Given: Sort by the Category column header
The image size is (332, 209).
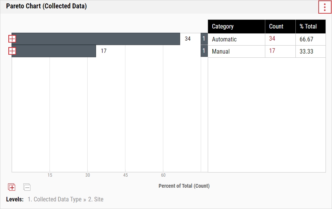Looking at the screenshot, I should (x=223, y=27).
